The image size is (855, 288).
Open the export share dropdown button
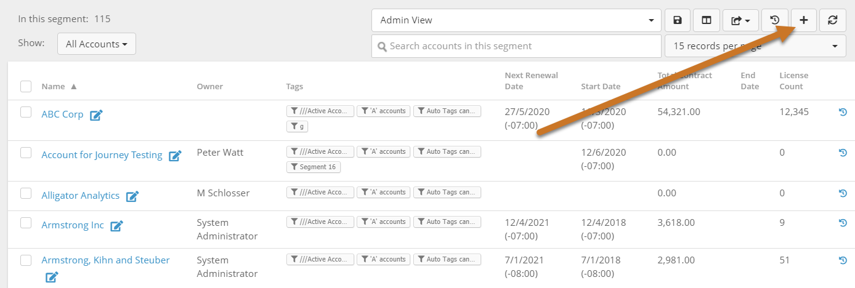(x=740, y=20)
